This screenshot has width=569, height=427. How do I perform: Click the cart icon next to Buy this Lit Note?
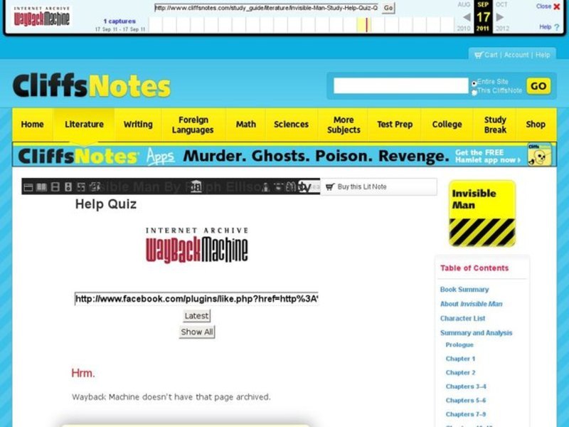click(331, 186)
